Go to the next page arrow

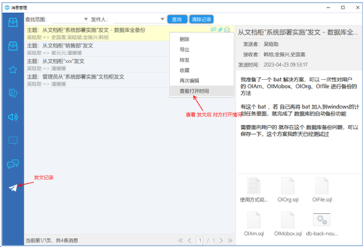click(x=221, y=240)
